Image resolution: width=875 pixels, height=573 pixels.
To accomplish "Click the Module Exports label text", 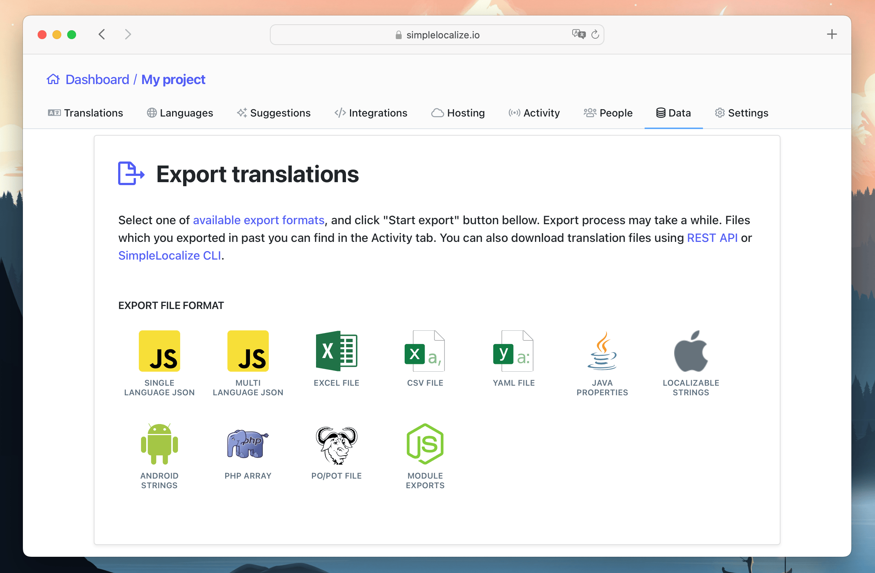I will 425,480.
